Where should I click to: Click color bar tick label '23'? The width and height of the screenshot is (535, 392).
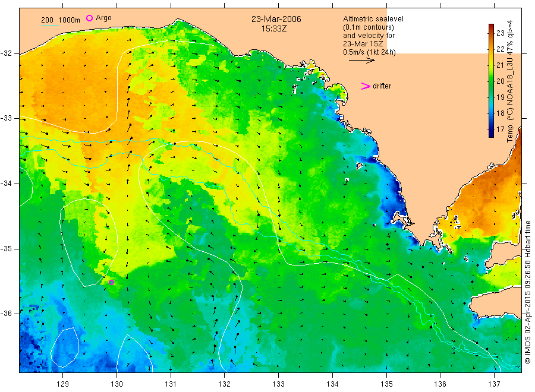(x=500, y=33)
